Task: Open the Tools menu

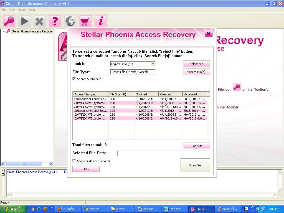Action: point(22,10)
